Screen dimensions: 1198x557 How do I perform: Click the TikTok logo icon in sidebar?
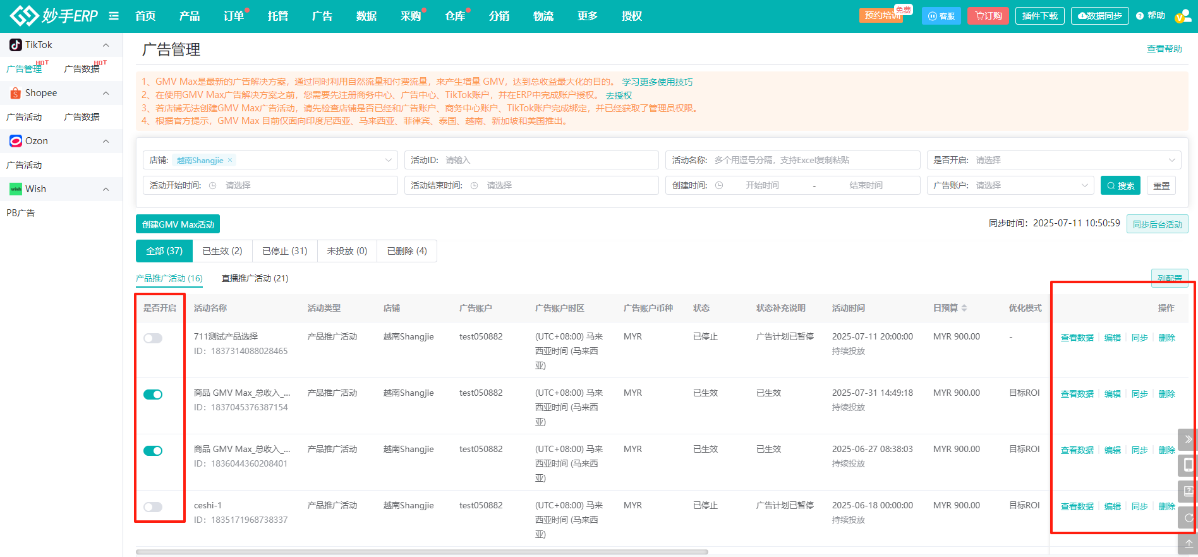(16, 45)
